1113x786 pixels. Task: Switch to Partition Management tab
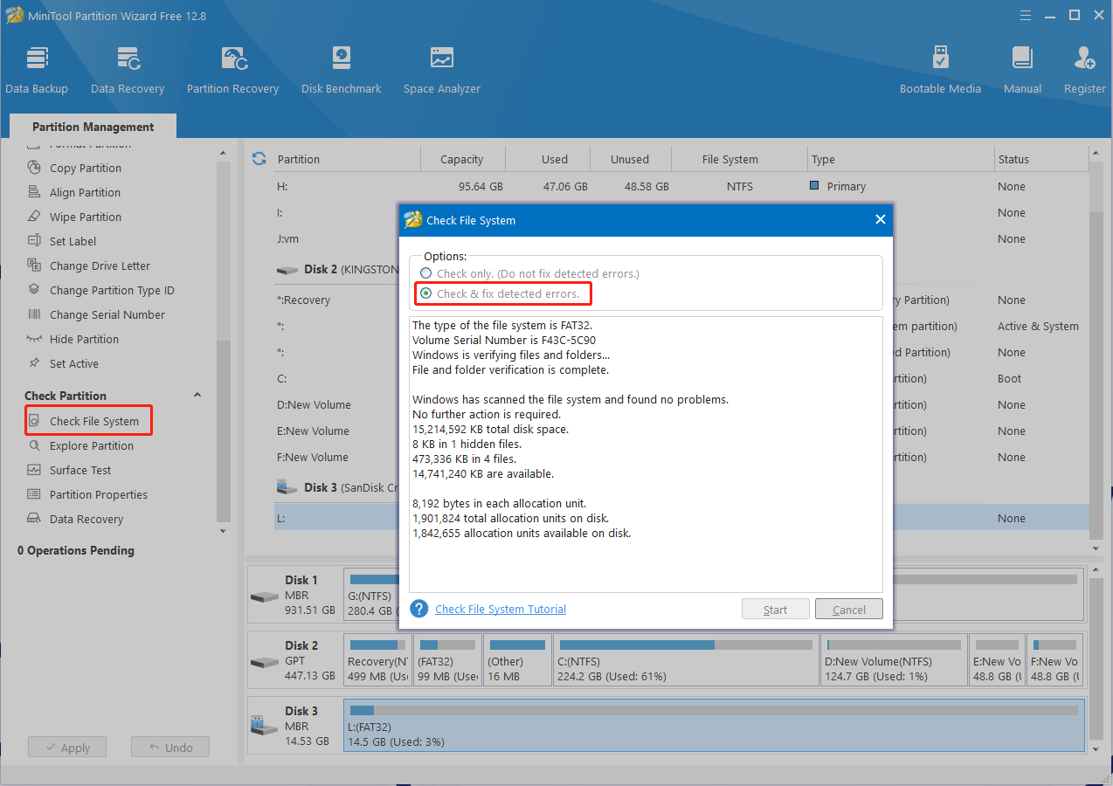click(x=93, y=127)
